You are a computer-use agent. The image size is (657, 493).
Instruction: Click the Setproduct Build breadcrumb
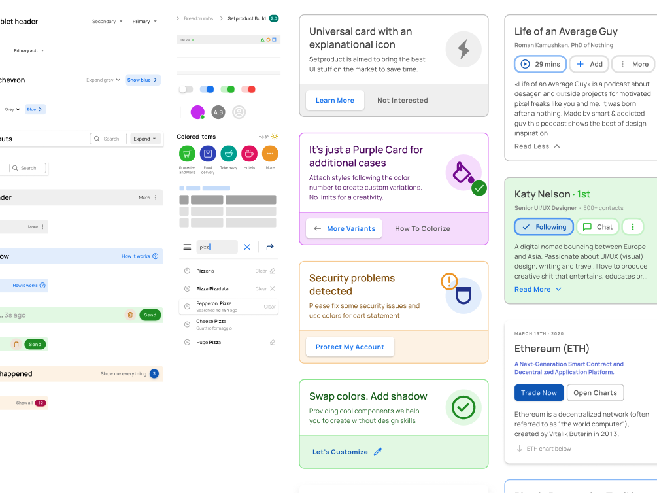[247, 18]
